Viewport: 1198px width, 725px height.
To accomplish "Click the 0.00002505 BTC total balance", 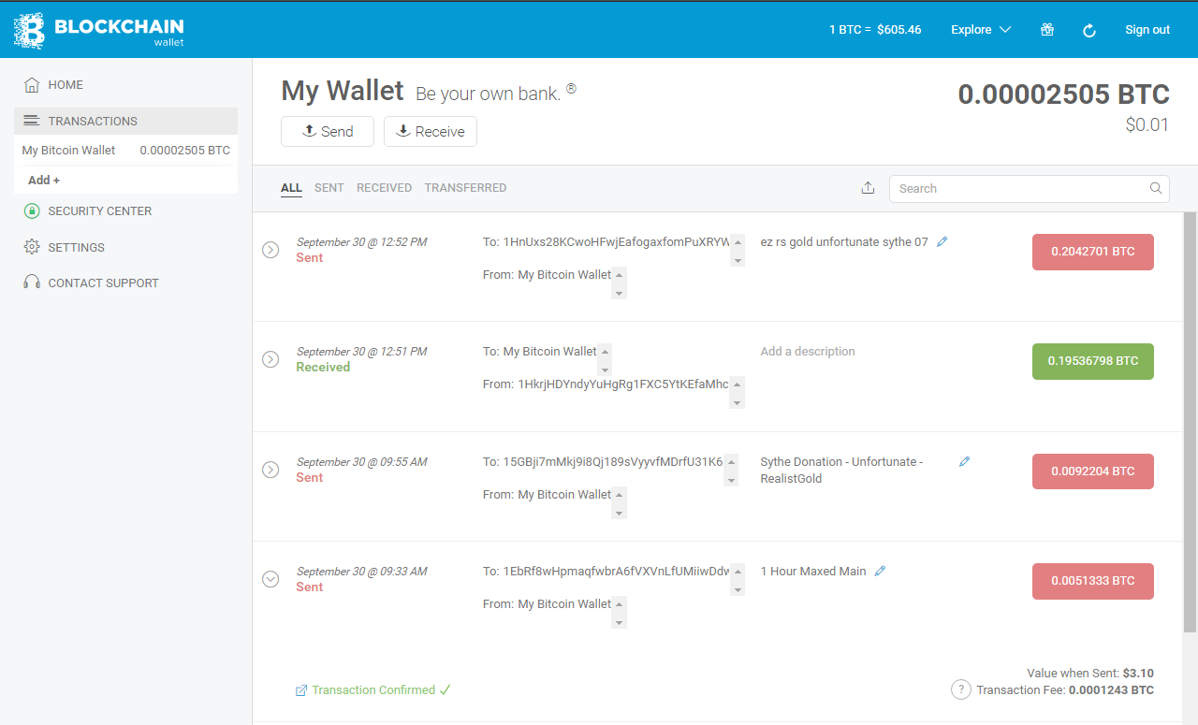I will [1064, 94].
